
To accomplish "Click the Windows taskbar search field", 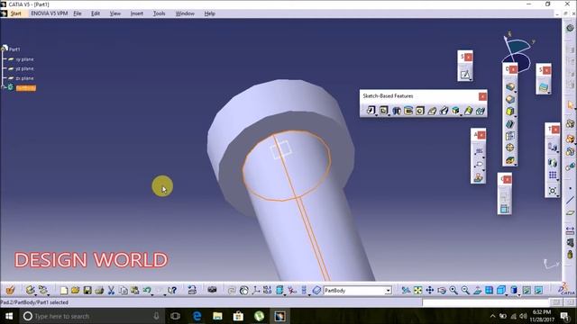I will pyautogui.click(x=92, y=316).
